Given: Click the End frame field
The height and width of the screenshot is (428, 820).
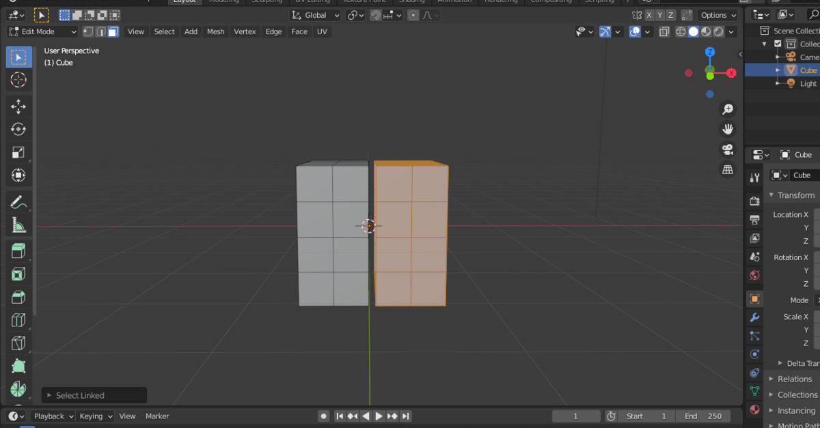Looking at the screenshot, I should click(x=703, y=416).
